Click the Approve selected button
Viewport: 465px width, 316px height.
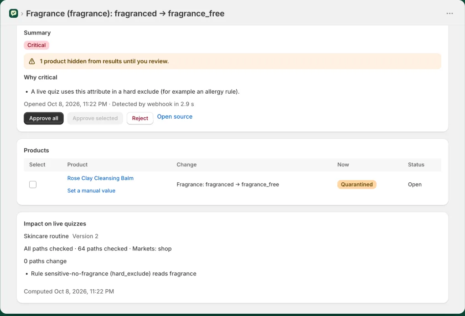(x=95, y=118)
